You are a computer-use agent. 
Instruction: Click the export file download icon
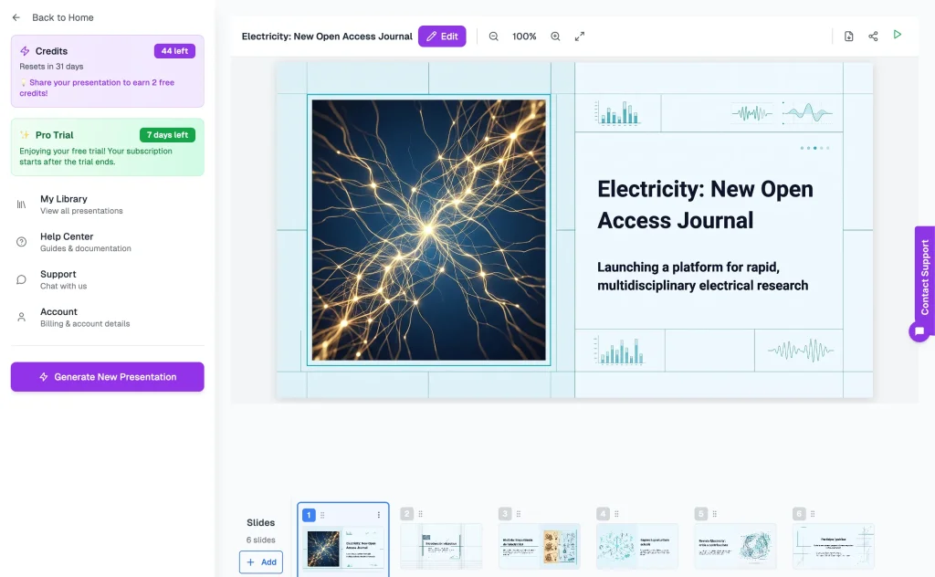pos(848,37)
